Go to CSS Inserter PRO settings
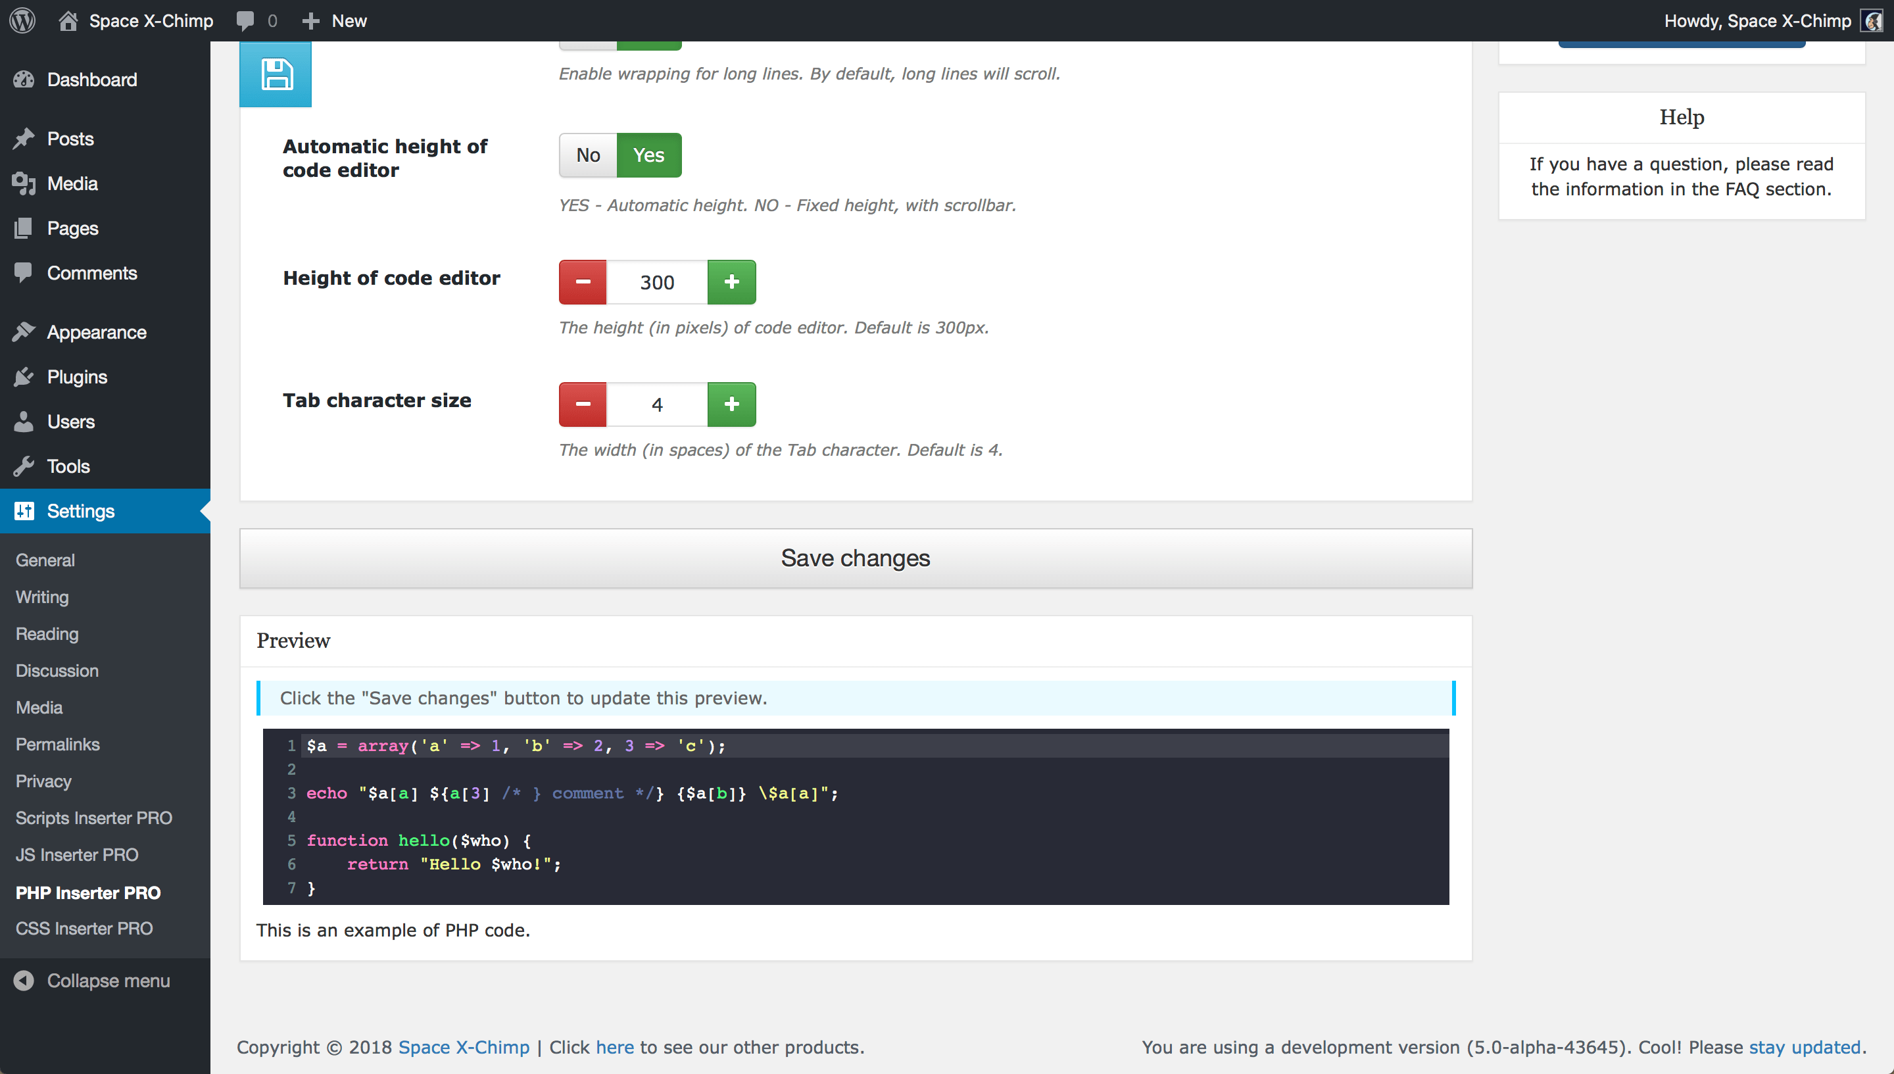 (x=84, y=928)
